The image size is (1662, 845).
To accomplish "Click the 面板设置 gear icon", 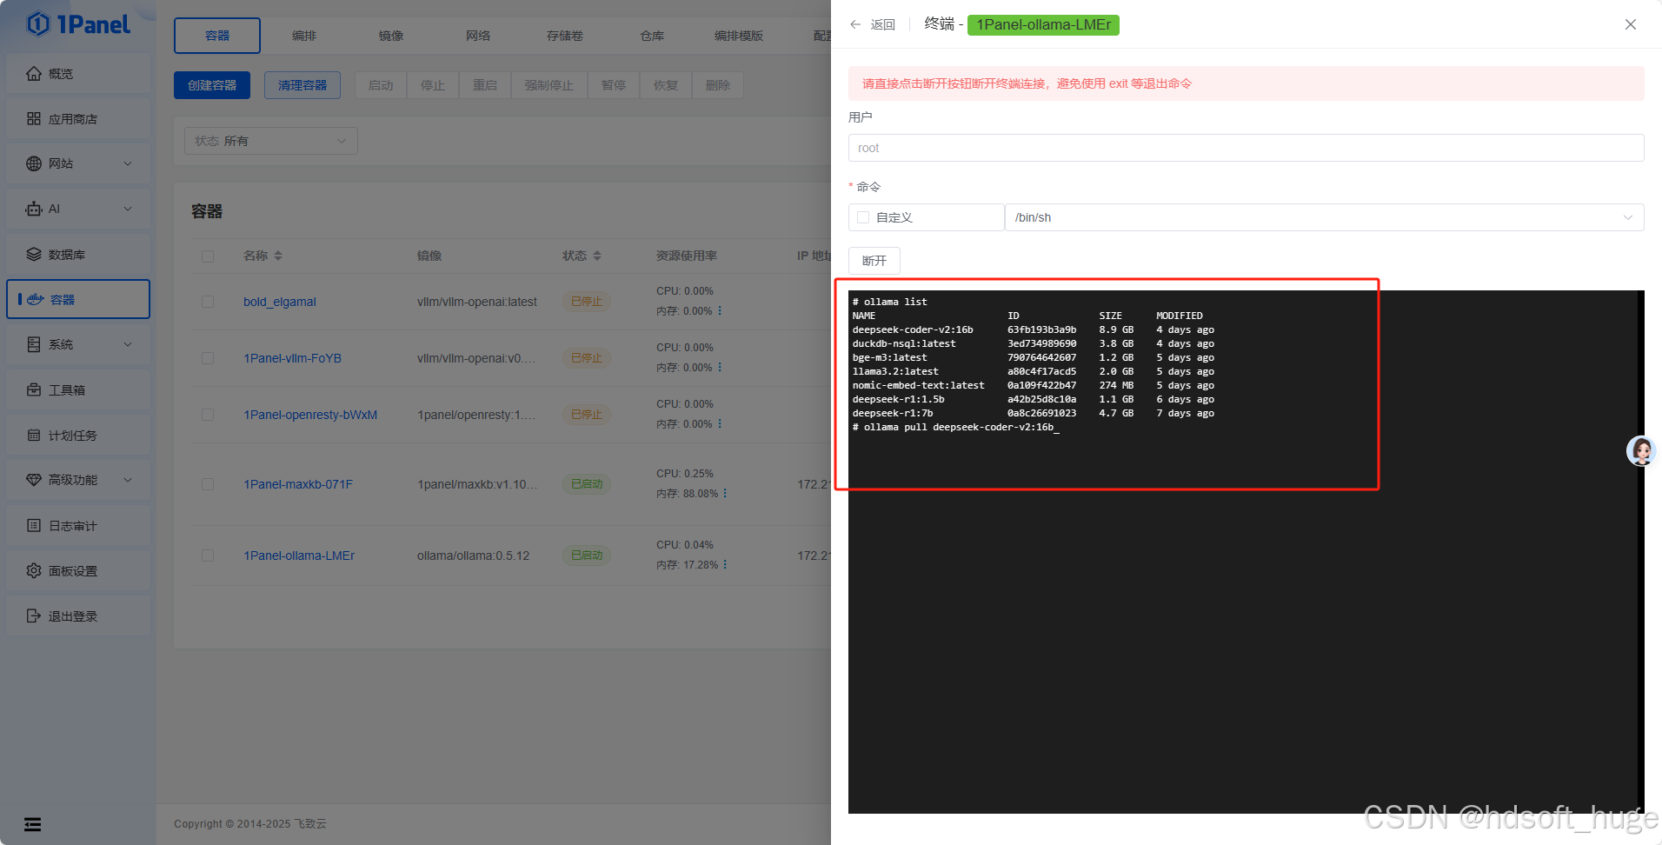I will [34, 571].
